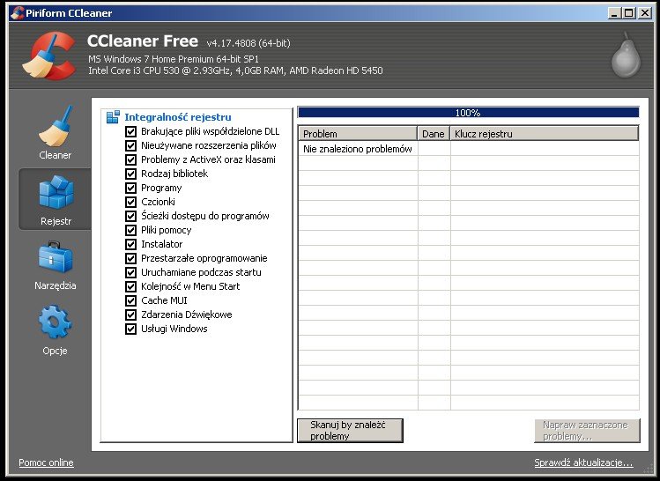Sort by the Klucz rejestru column header

coord(545,133)
